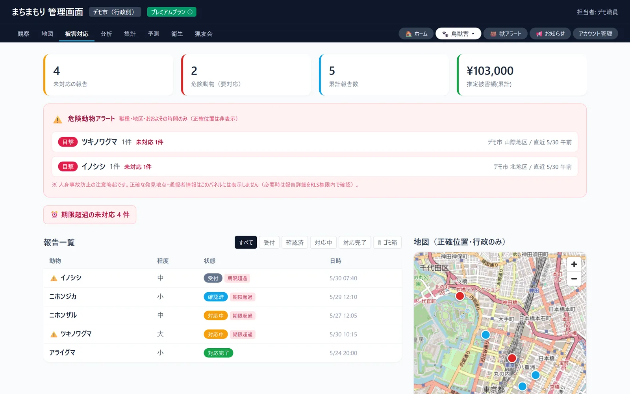This screenshot has height=394, width=630.
Task: Open the アライグマ report row
Action: pos(222,353)
